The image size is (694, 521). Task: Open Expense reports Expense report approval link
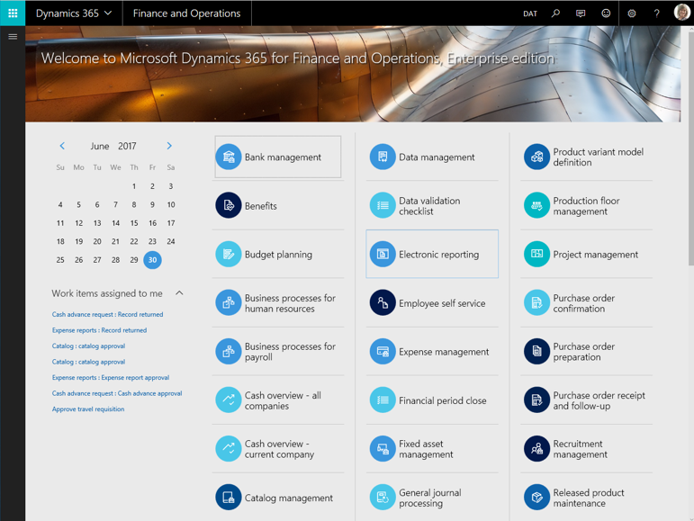click(x=111, y=378)
